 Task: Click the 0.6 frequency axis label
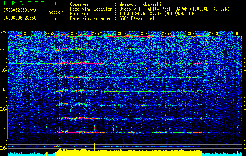(4, 148)
